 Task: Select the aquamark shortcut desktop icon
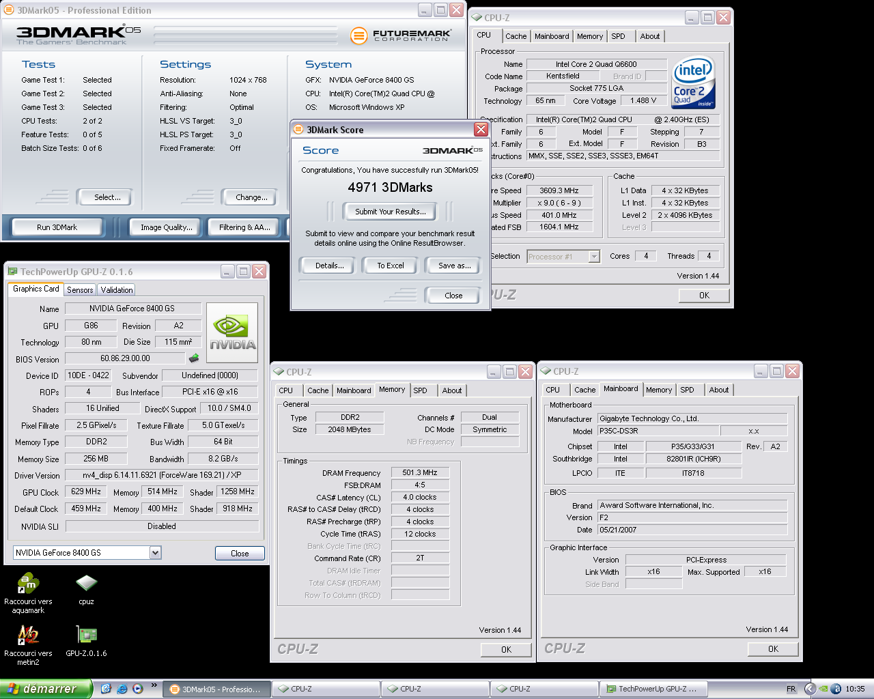pyautogui.click(x=28, y=594)
